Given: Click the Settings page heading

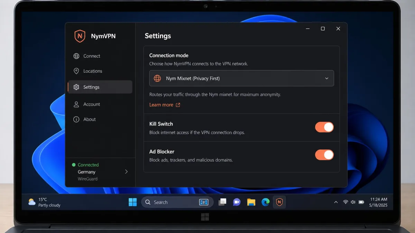Looking at the screenshot, I should point(158,36).
